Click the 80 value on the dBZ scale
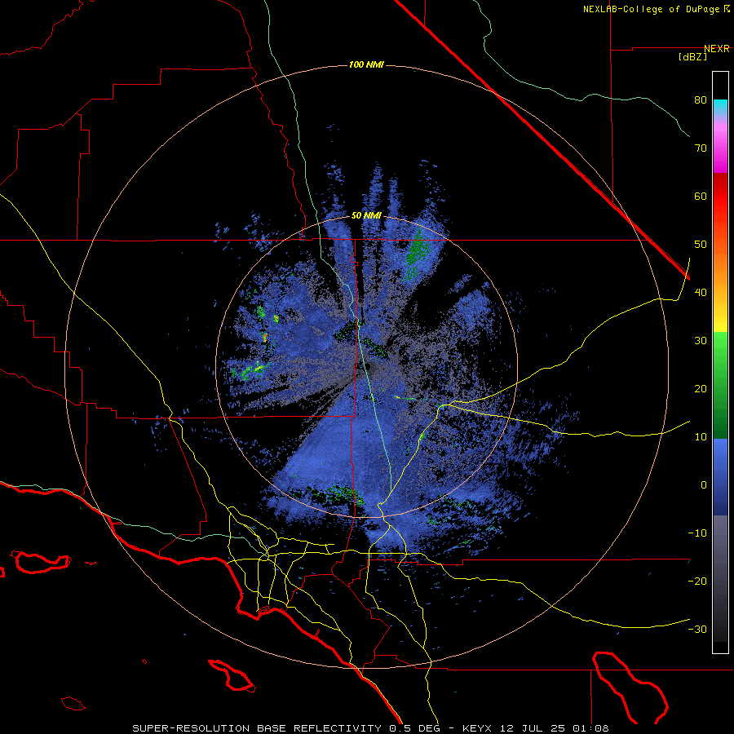 pos(701,99)
